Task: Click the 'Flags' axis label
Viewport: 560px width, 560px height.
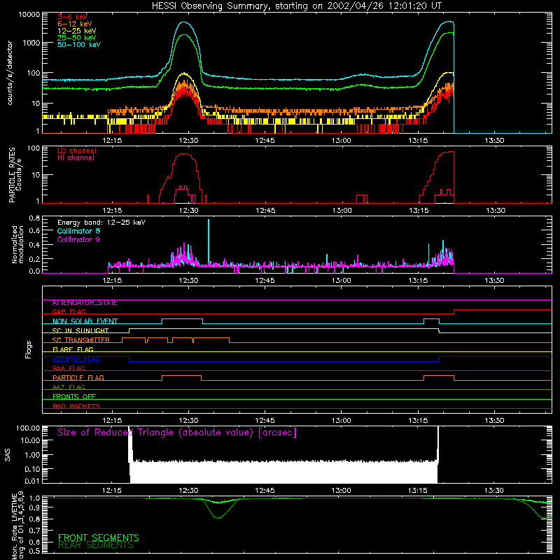Action: 29,350
